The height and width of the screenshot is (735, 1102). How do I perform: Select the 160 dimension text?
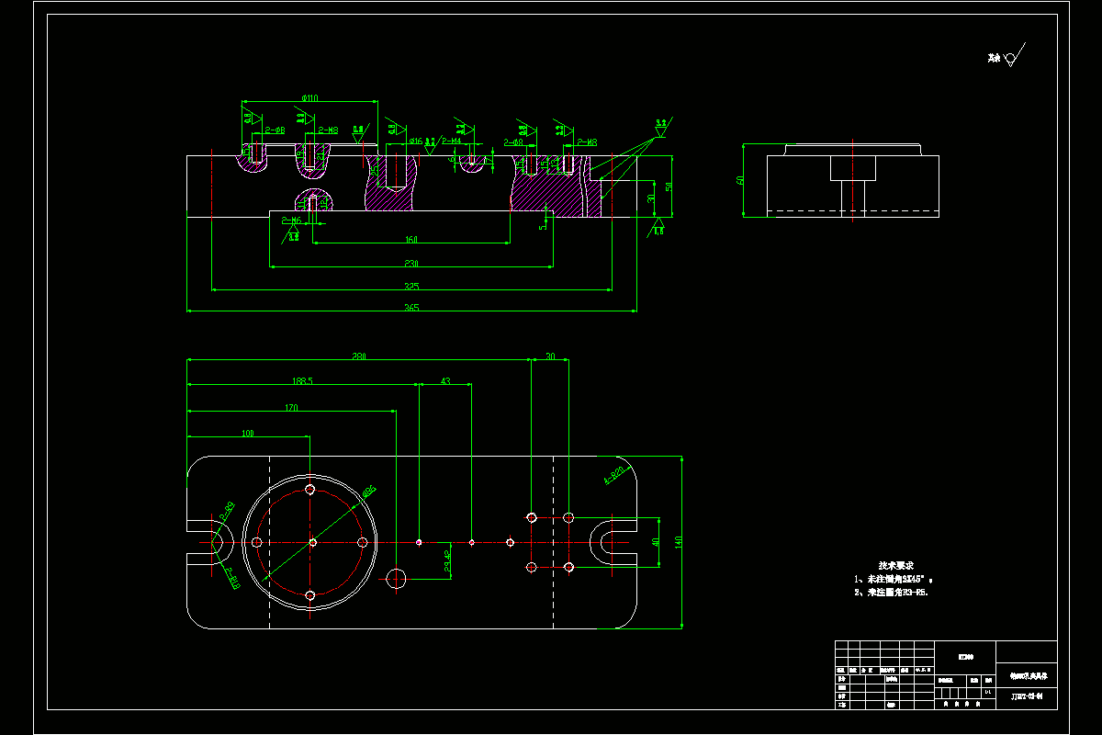click(411, 240)
